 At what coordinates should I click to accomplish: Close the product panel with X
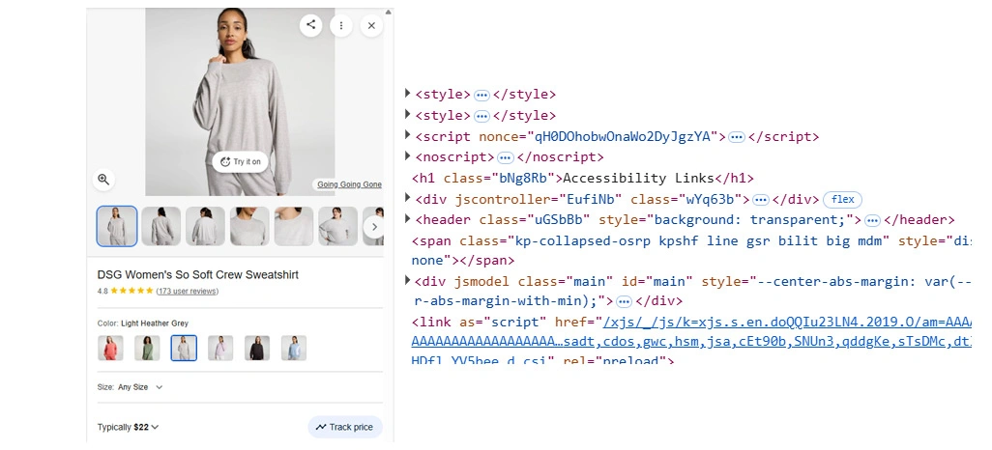pos(371,25)
